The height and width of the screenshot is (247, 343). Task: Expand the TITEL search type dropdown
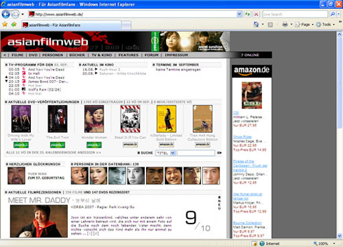pyautogui.click(x=173, y=153)
